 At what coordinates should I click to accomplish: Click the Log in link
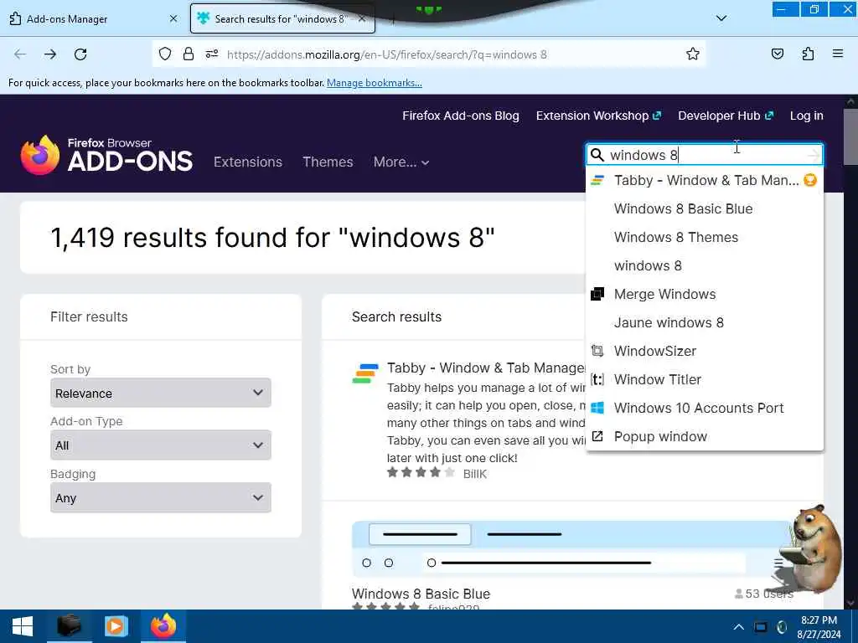tap(807, 116)
